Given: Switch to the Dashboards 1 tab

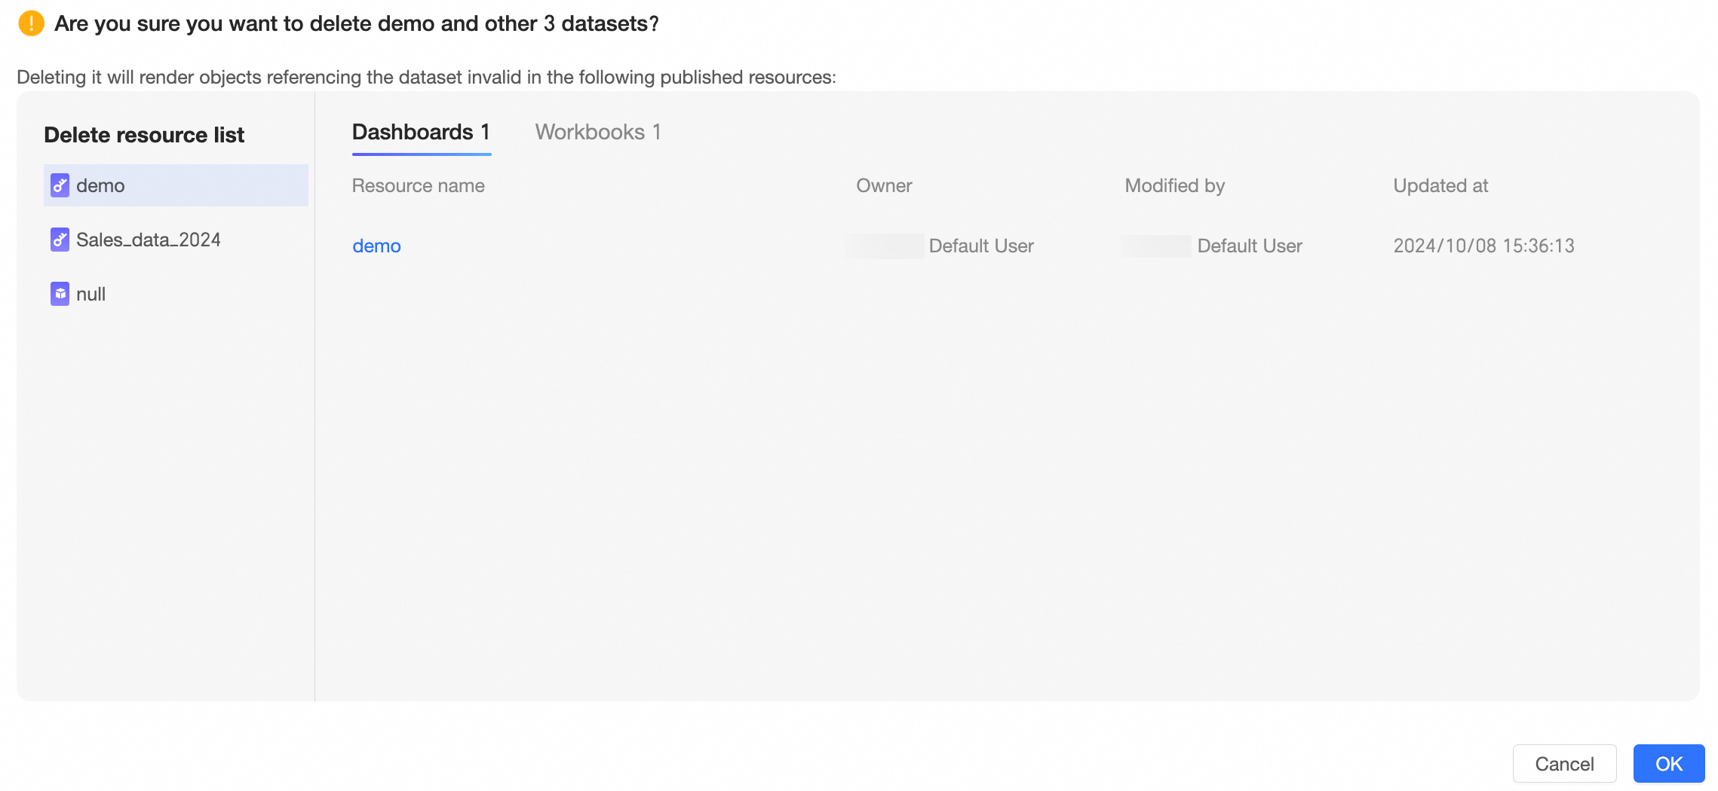Looking at the screenshot, I should click(x=421, y=133).
